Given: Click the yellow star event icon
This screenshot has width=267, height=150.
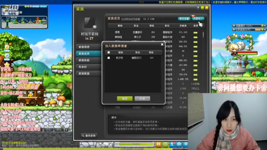Looking at the screenshot, I should point(7,65).
